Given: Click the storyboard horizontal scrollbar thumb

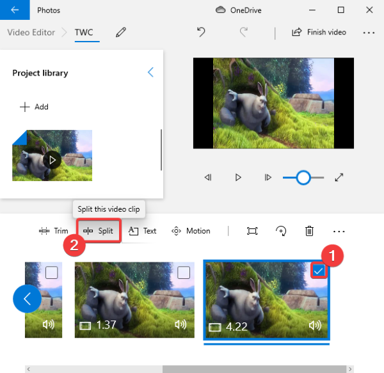Looking at the screenshot, I should click(x=254, y=369).
